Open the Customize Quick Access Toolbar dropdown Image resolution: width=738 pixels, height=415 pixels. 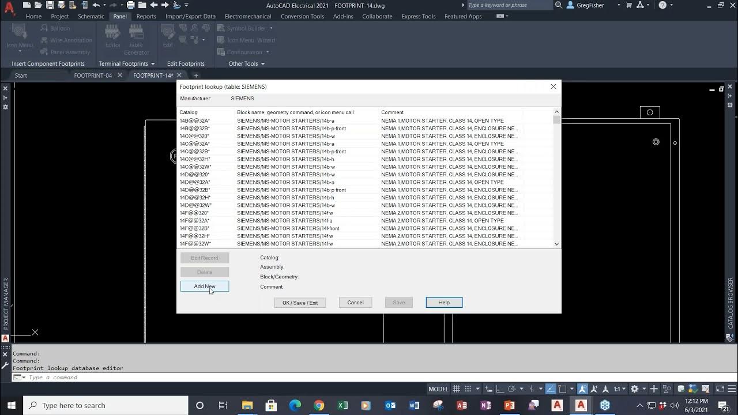pyautogui.click(x=186, y=5)
